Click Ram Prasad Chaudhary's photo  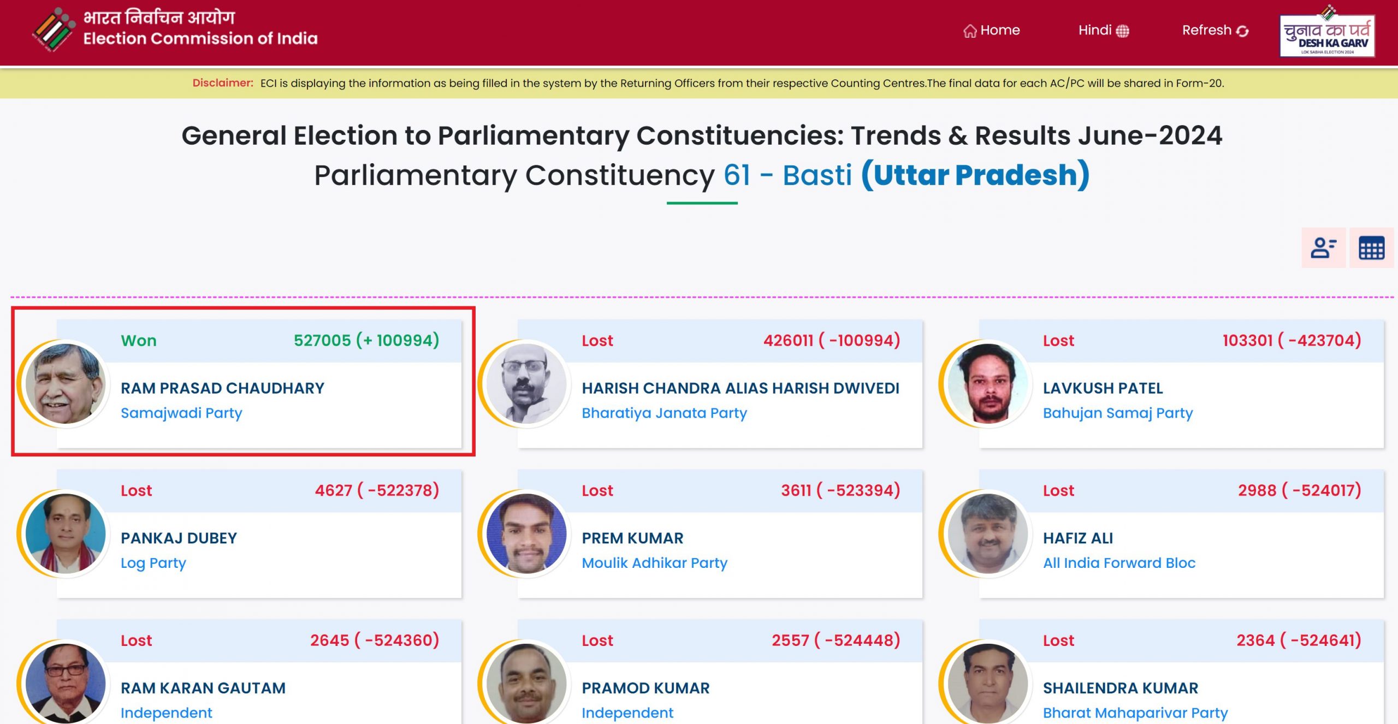click(66, 383)
